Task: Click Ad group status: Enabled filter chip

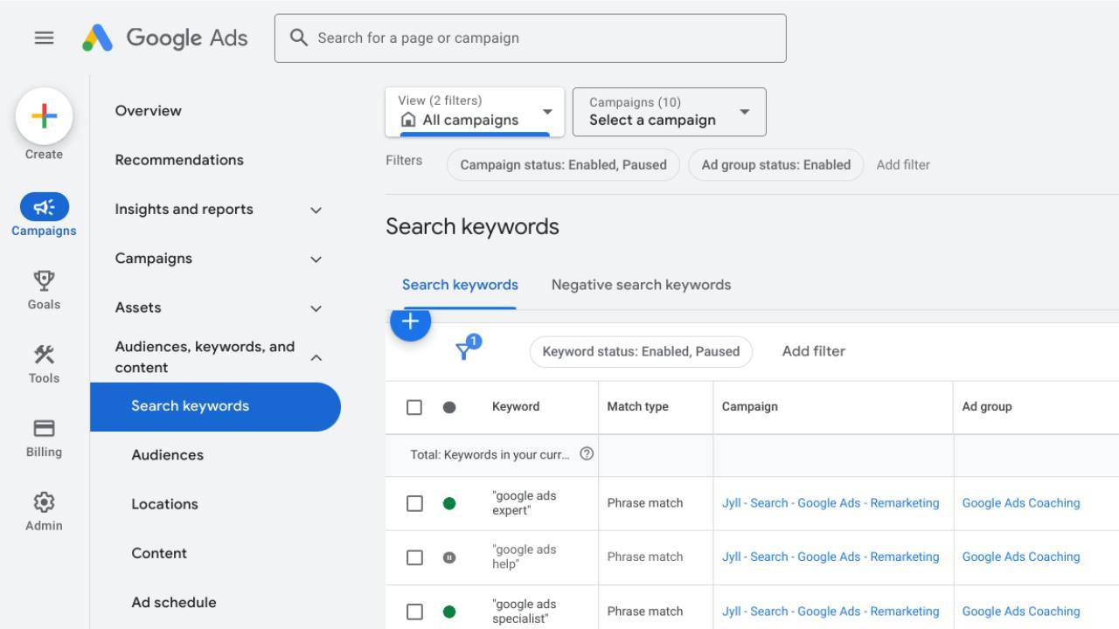Action: click(x=775, y=164)
